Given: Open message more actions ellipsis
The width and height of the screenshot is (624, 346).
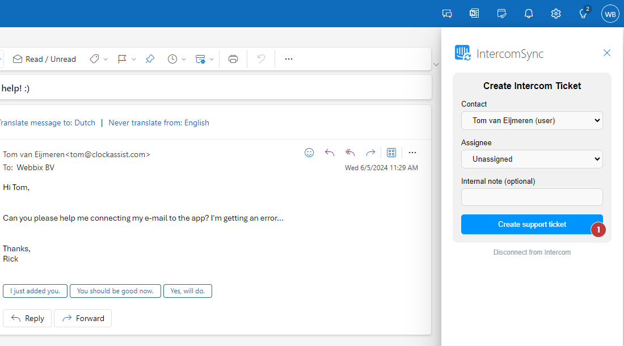Looking at the screenshot, I should point(412,153).
